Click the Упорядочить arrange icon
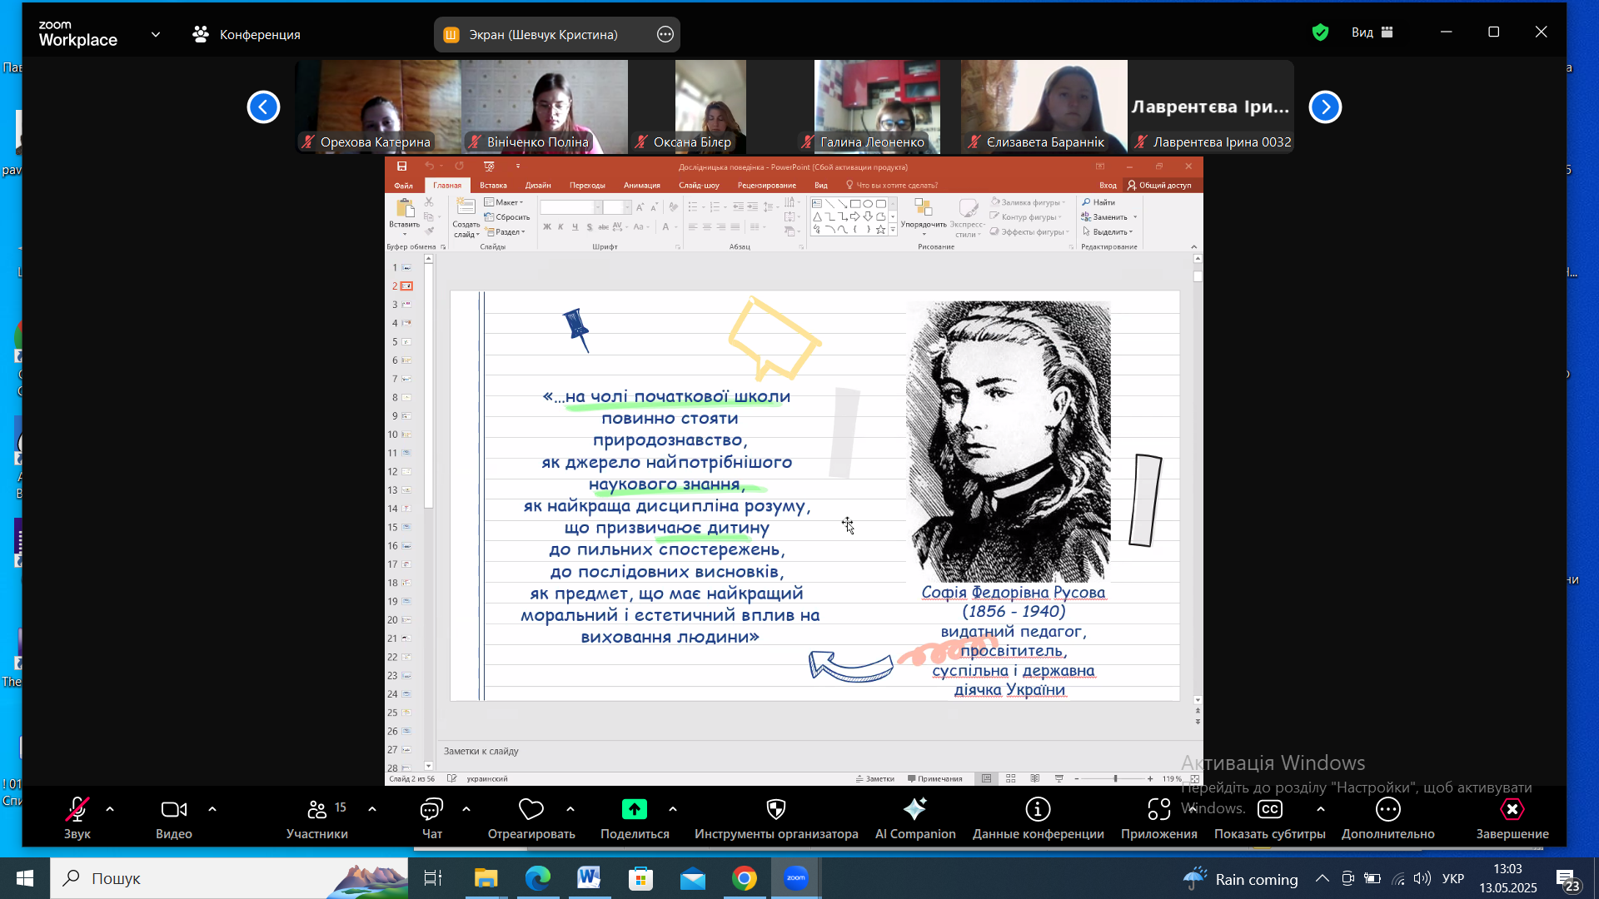The width and height of the screenshot is (1599, 899). click(923, 207)
